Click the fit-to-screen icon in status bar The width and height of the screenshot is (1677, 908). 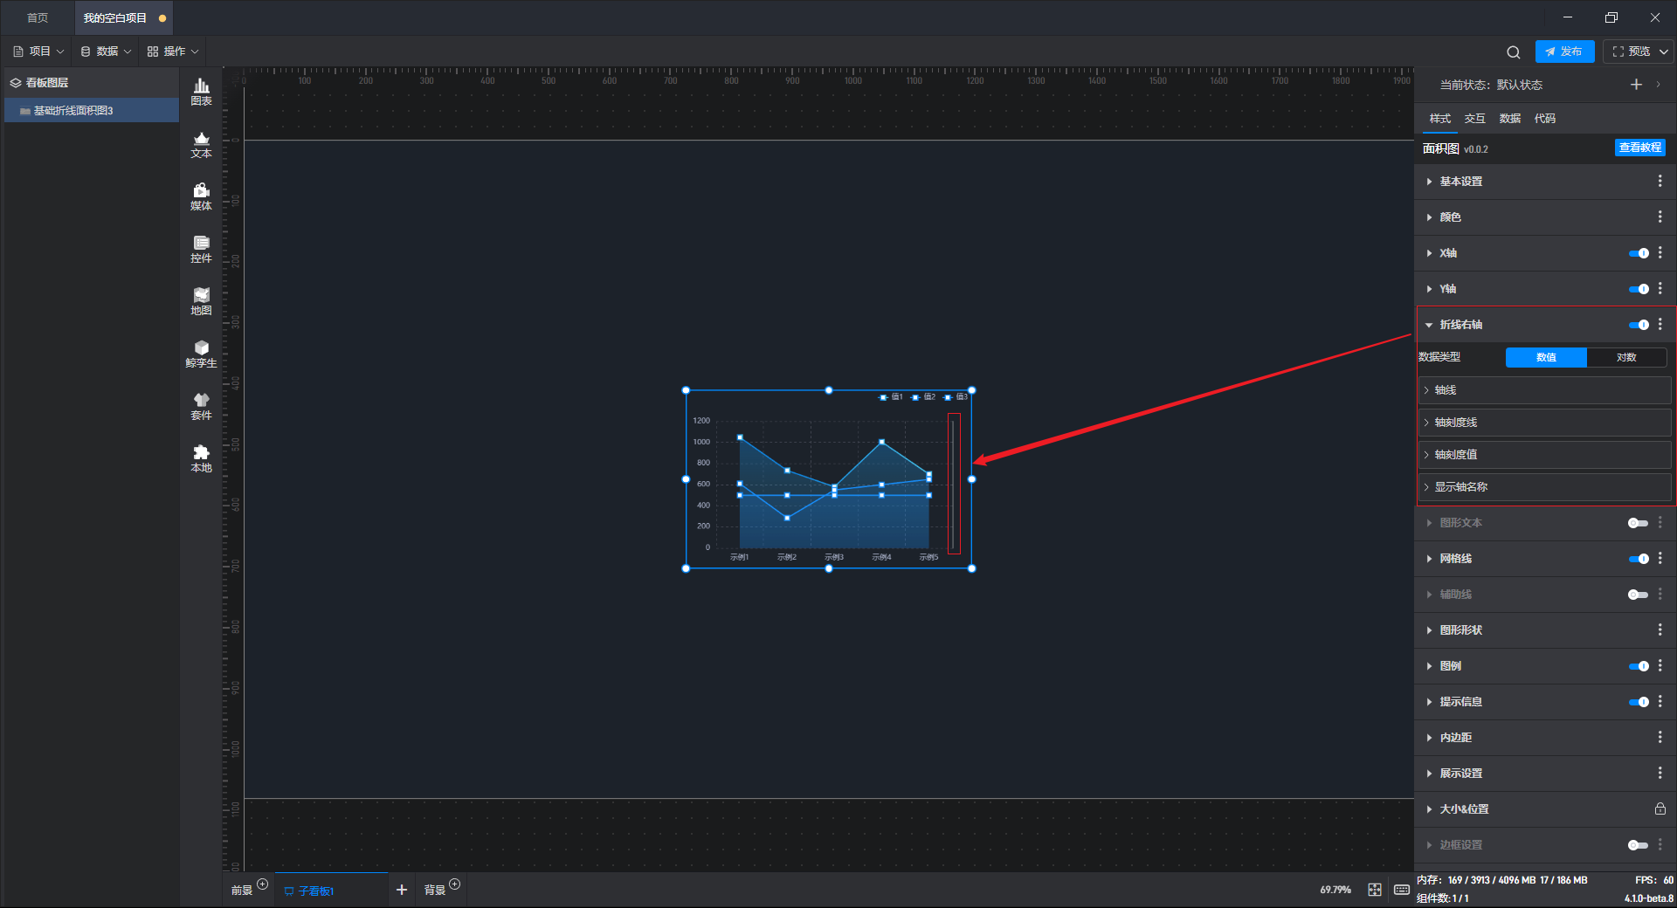tap(1375, 890)
